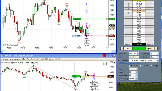Open the 15 Min interval selector
The image size is (162, 91).
(17, 59)
